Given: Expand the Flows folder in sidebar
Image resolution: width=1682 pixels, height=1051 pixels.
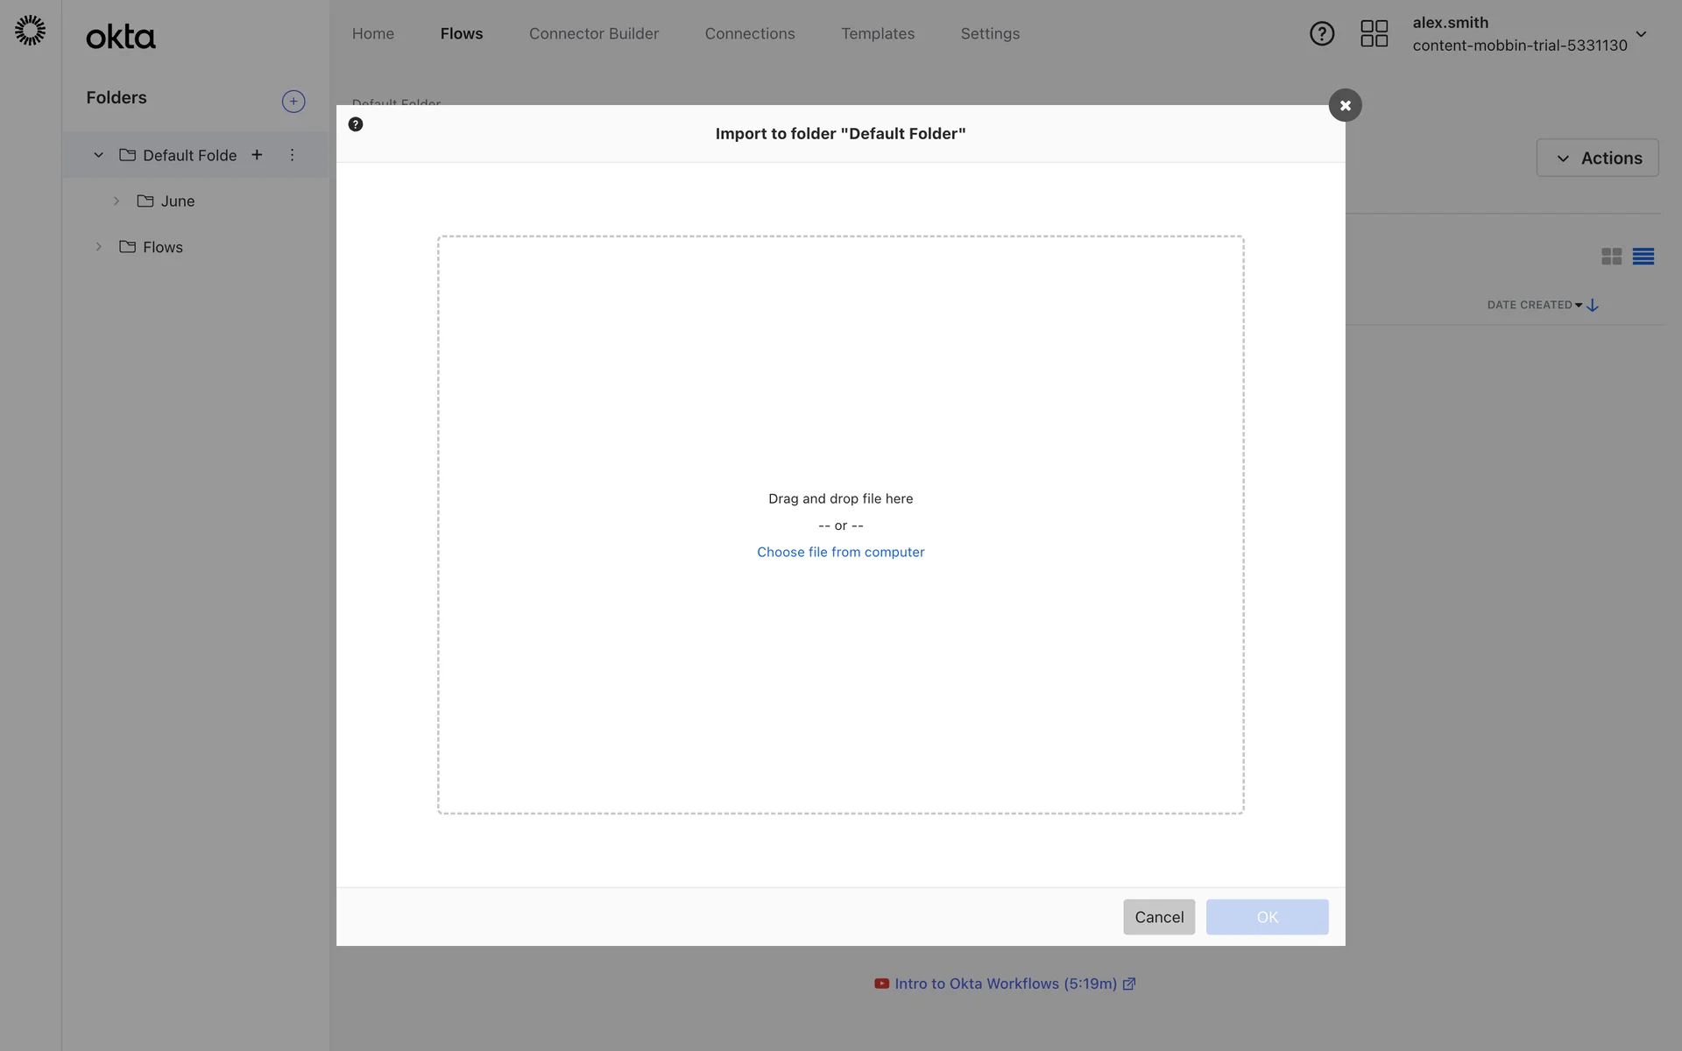Looking at the screenshot, I should 99,247.
